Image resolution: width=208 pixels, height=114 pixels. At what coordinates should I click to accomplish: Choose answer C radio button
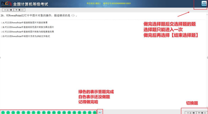pos(2,32)
